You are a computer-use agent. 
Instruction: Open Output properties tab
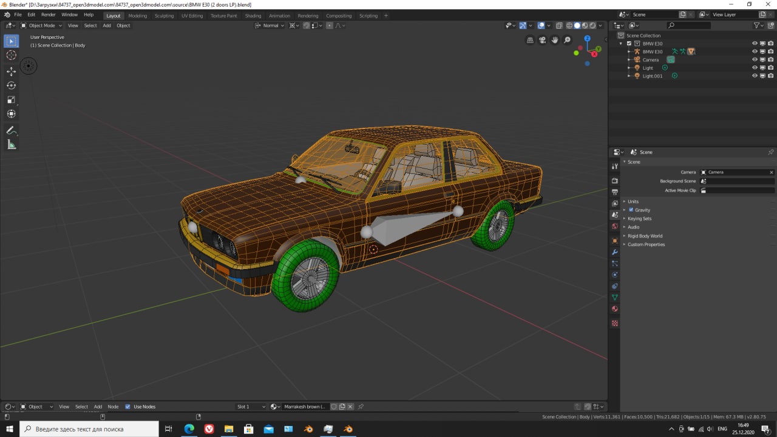(615, 192)
